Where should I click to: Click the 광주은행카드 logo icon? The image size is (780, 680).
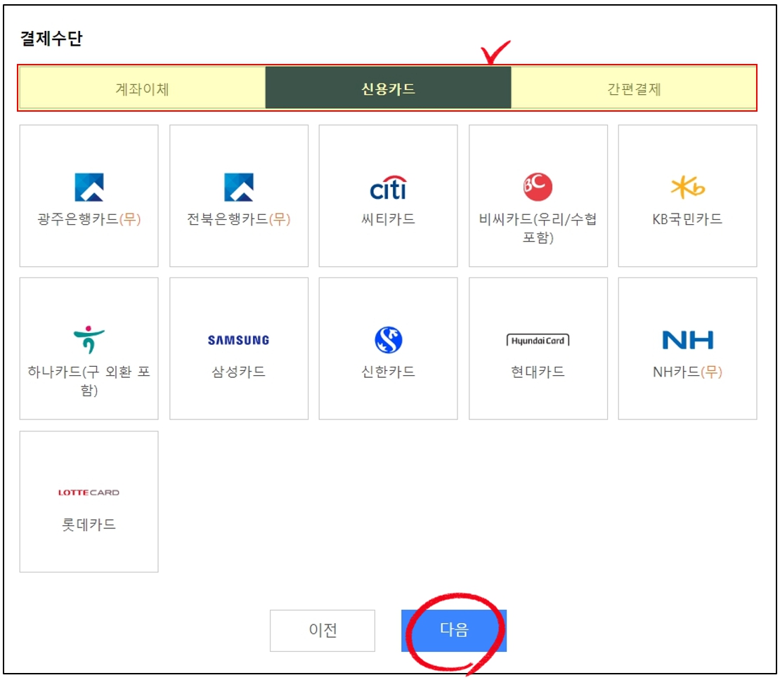pos(89,187)
